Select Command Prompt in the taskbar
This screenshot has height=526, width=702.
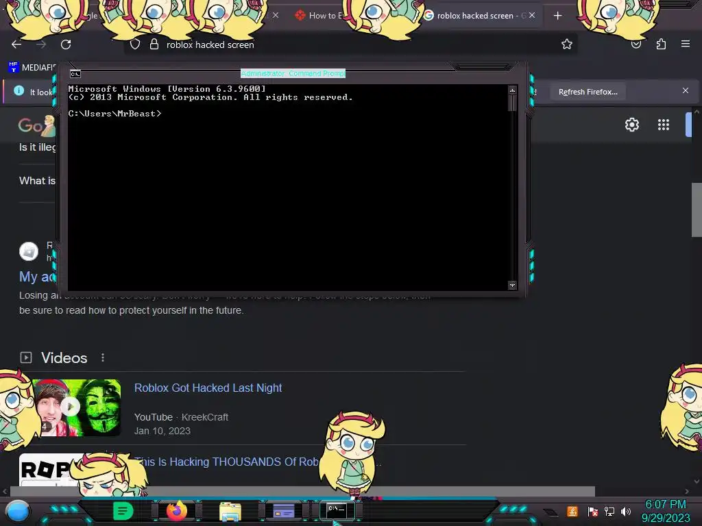point(337,510)
